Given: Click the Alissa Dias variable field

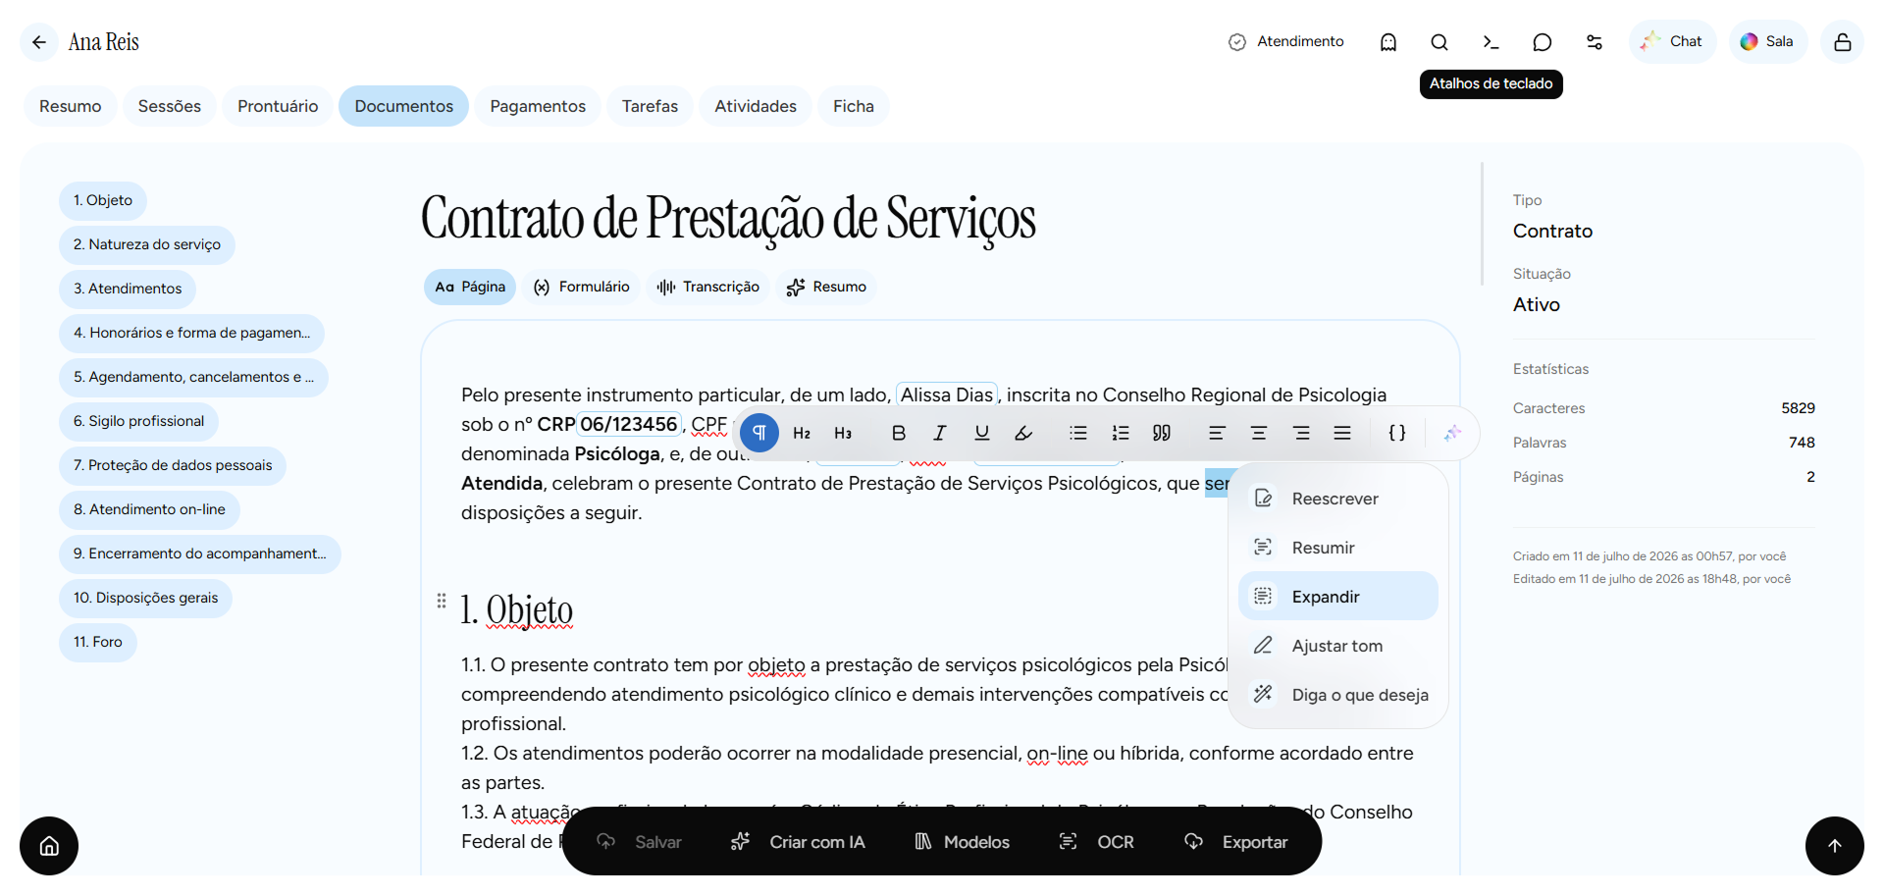Looking at the screenshot, I should tap(947, 395).
